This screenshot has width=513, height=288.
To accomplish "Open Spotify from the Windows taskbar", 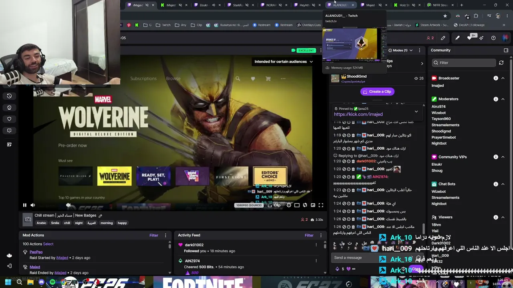I will pos(53,282).
